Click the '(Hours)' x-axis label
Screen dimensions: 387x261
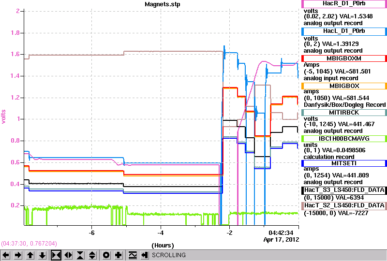163,246
